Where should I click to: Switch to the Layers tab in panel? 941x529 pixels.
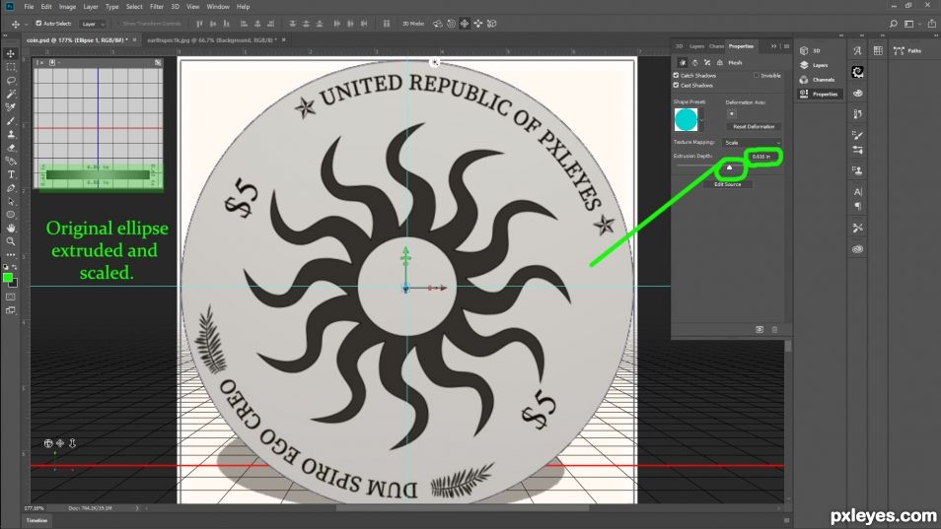(x=696, y=46)
